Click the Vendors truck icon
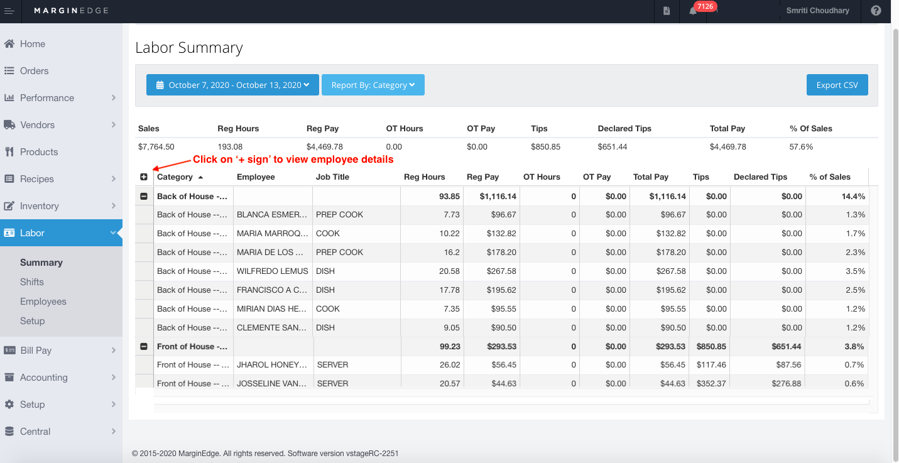This screenshot has height=463, width=899. tap(9, 125)
